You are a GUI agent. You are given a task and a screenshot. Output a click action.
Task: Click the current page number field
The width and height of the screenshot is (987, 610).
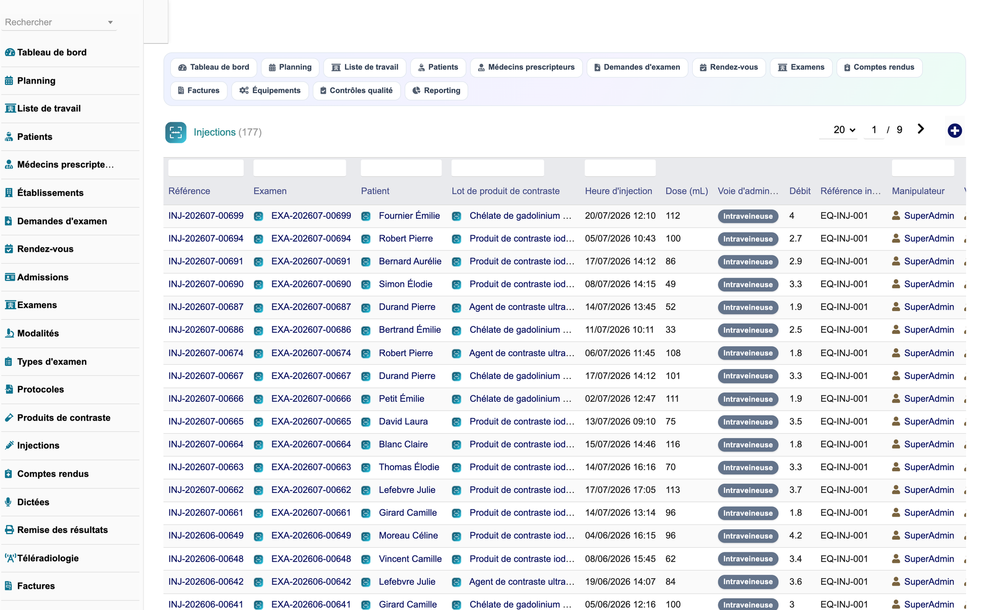pyautogui.click(x=874, y=130)
